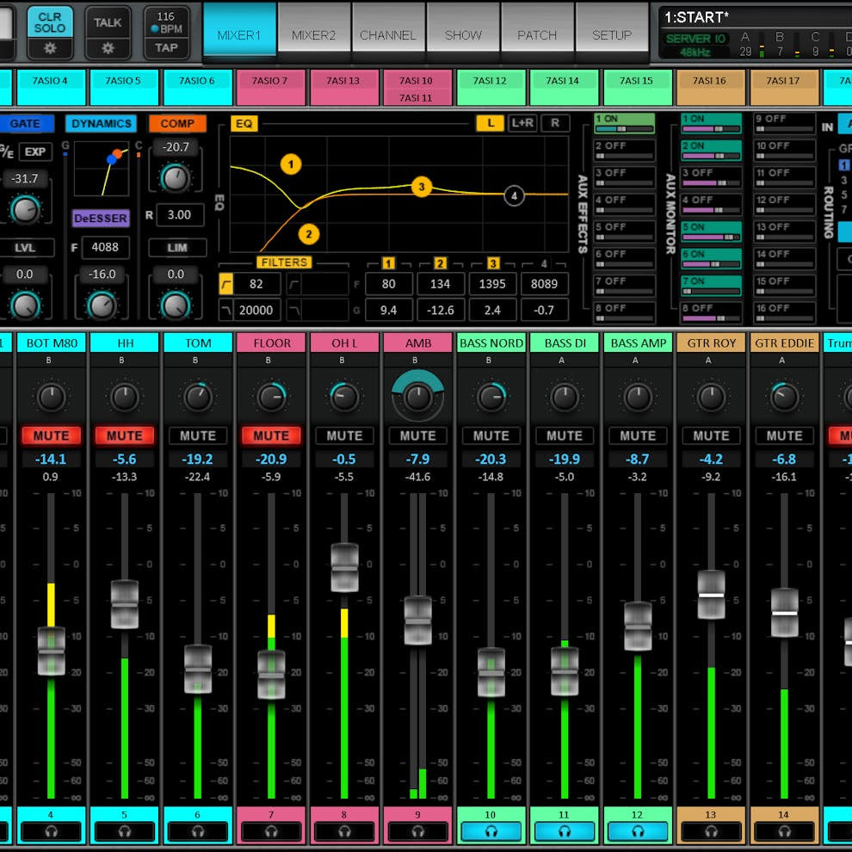Viewport: 852px width, 852px height.
Task: Click the EQ band 4 node in the graph
Action: click(515, 196)
